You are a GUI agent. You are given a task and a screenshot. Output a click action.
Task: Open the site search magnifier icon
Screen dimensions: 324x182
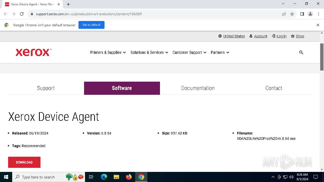pyautogui.click(x=301, y=52)
